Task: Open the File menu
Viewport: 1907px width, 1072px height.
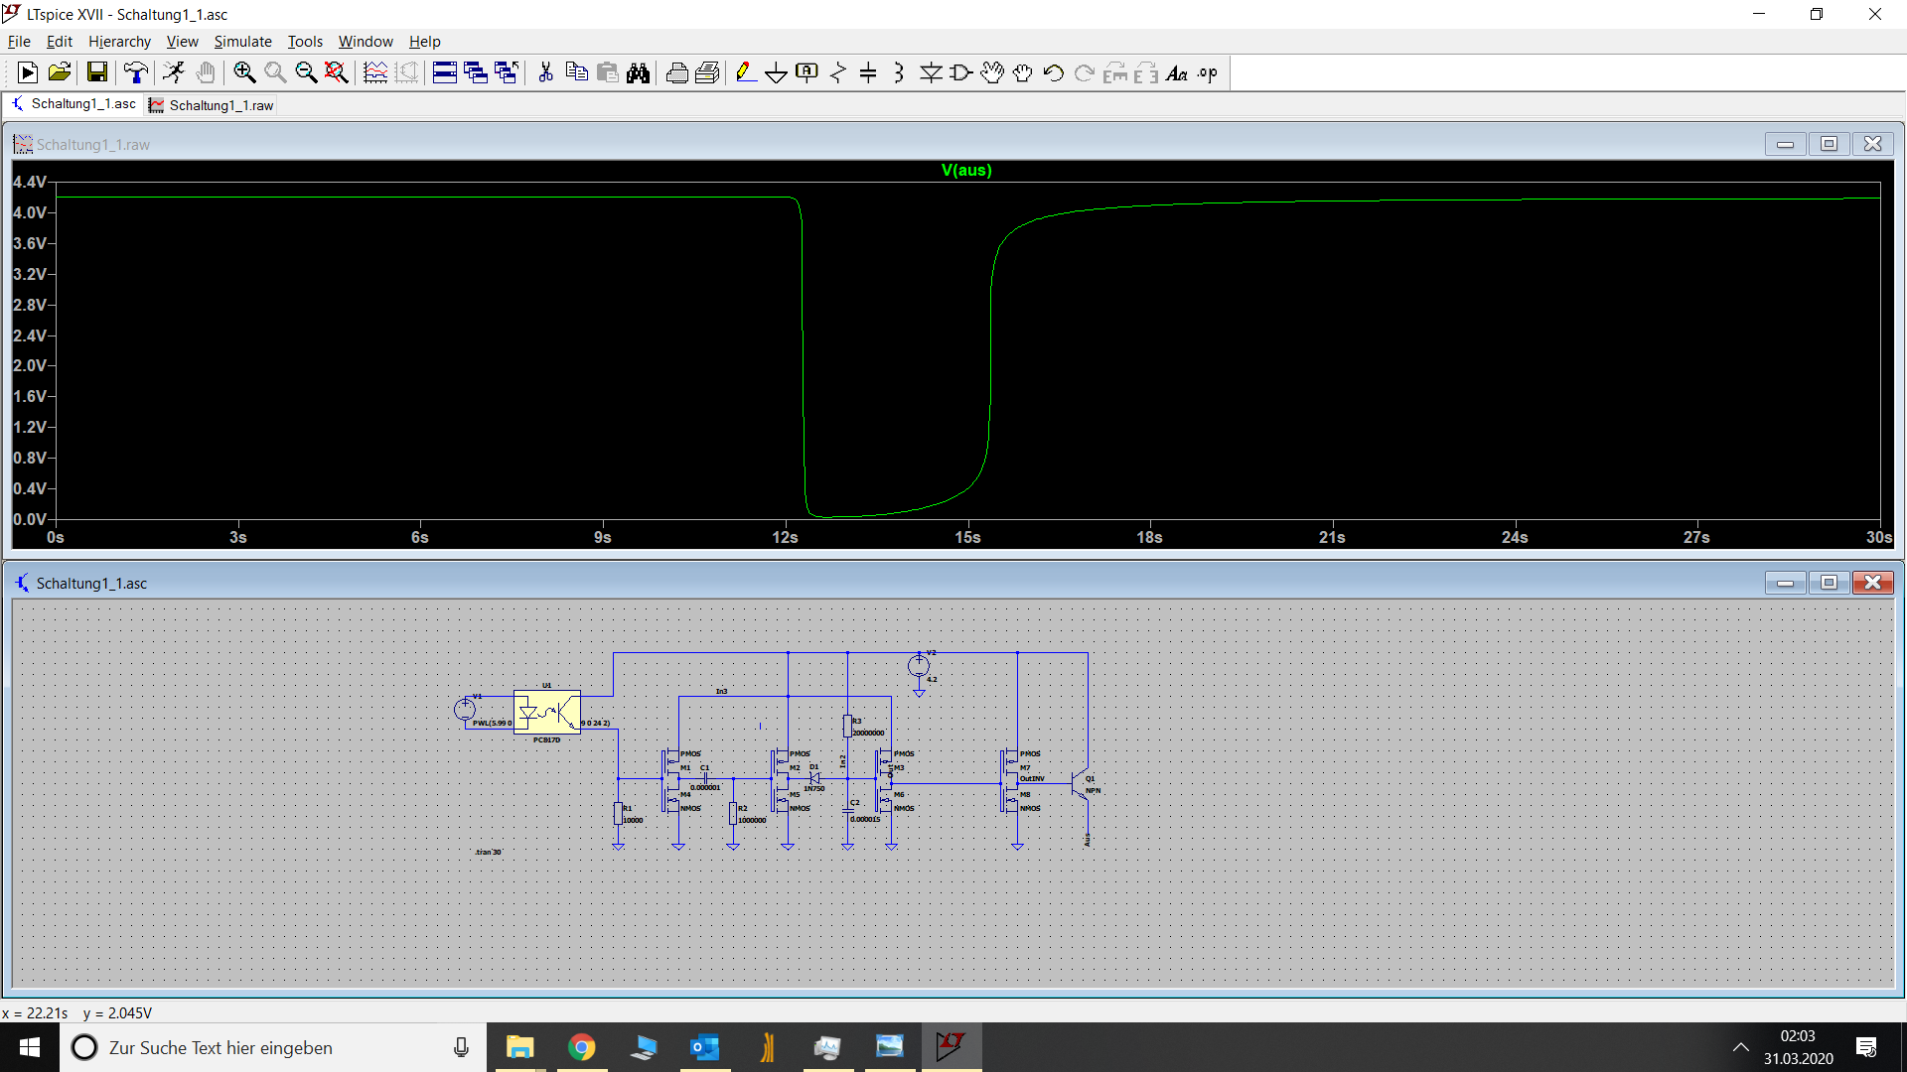Action: [19, 42]
